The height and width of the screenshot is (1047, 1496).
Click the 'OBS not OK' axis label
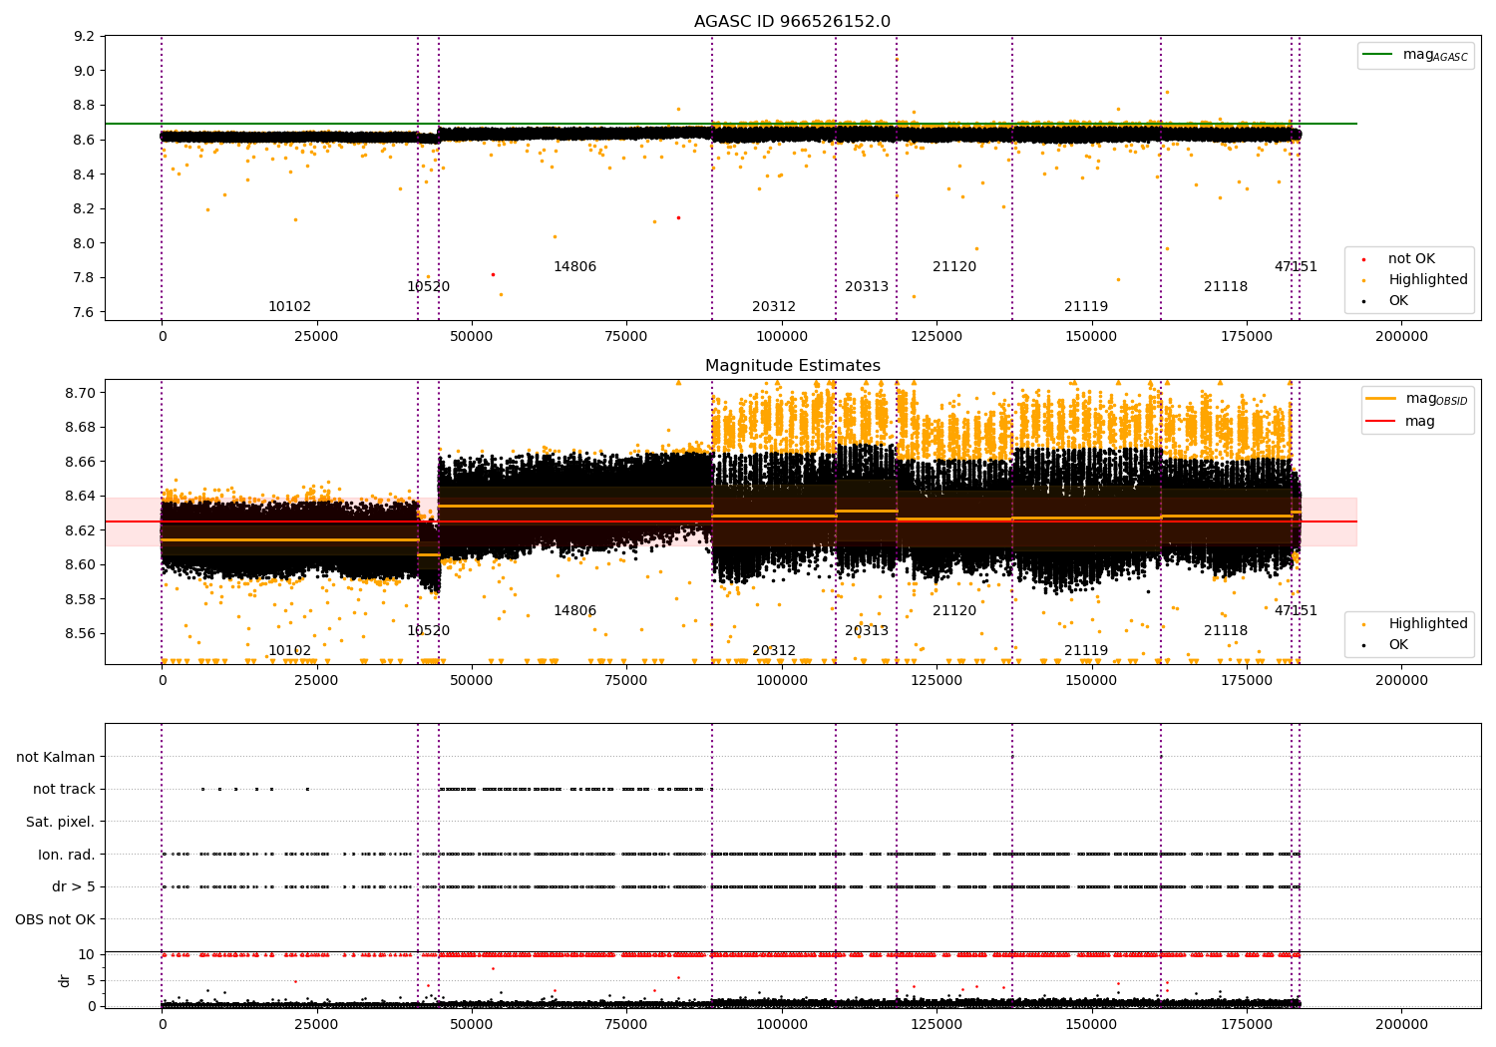[55, 919]
